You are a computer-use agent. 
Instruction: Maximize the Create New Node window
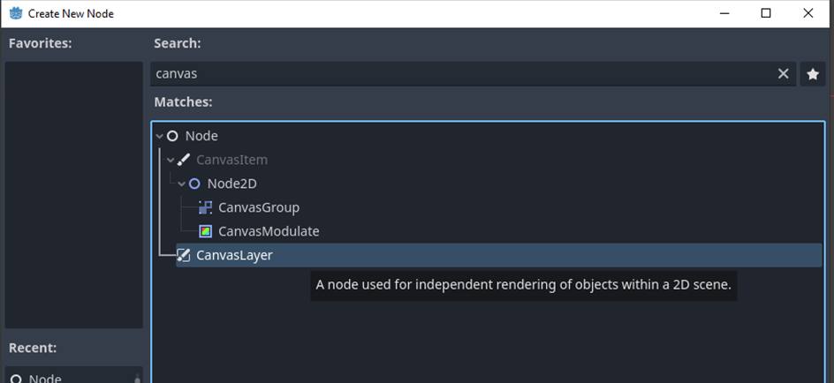click(766, 13)
